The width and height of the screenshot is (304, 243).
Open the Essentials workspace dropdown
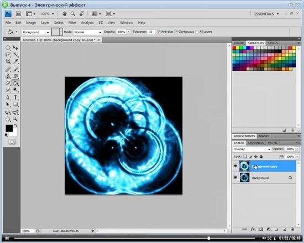pos(266,14)
